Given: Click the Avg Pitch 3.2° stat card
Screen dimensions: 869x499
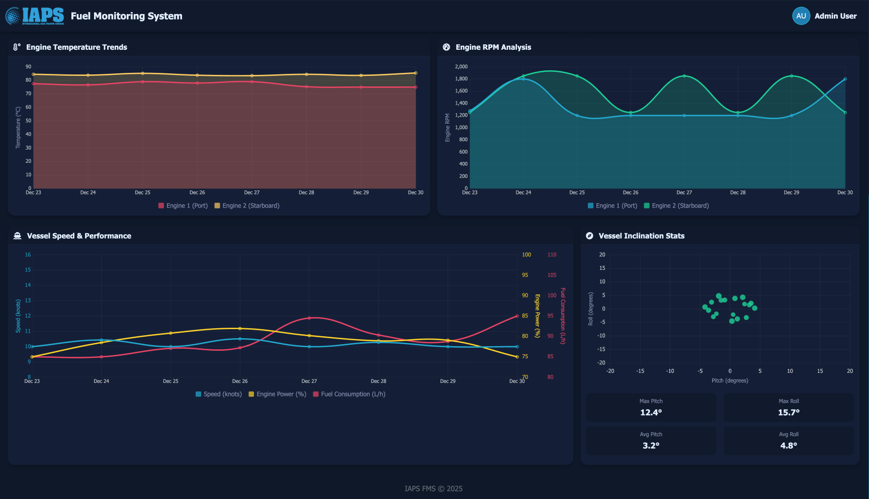Looking at the screenshot, I should (x=651, y=441).
